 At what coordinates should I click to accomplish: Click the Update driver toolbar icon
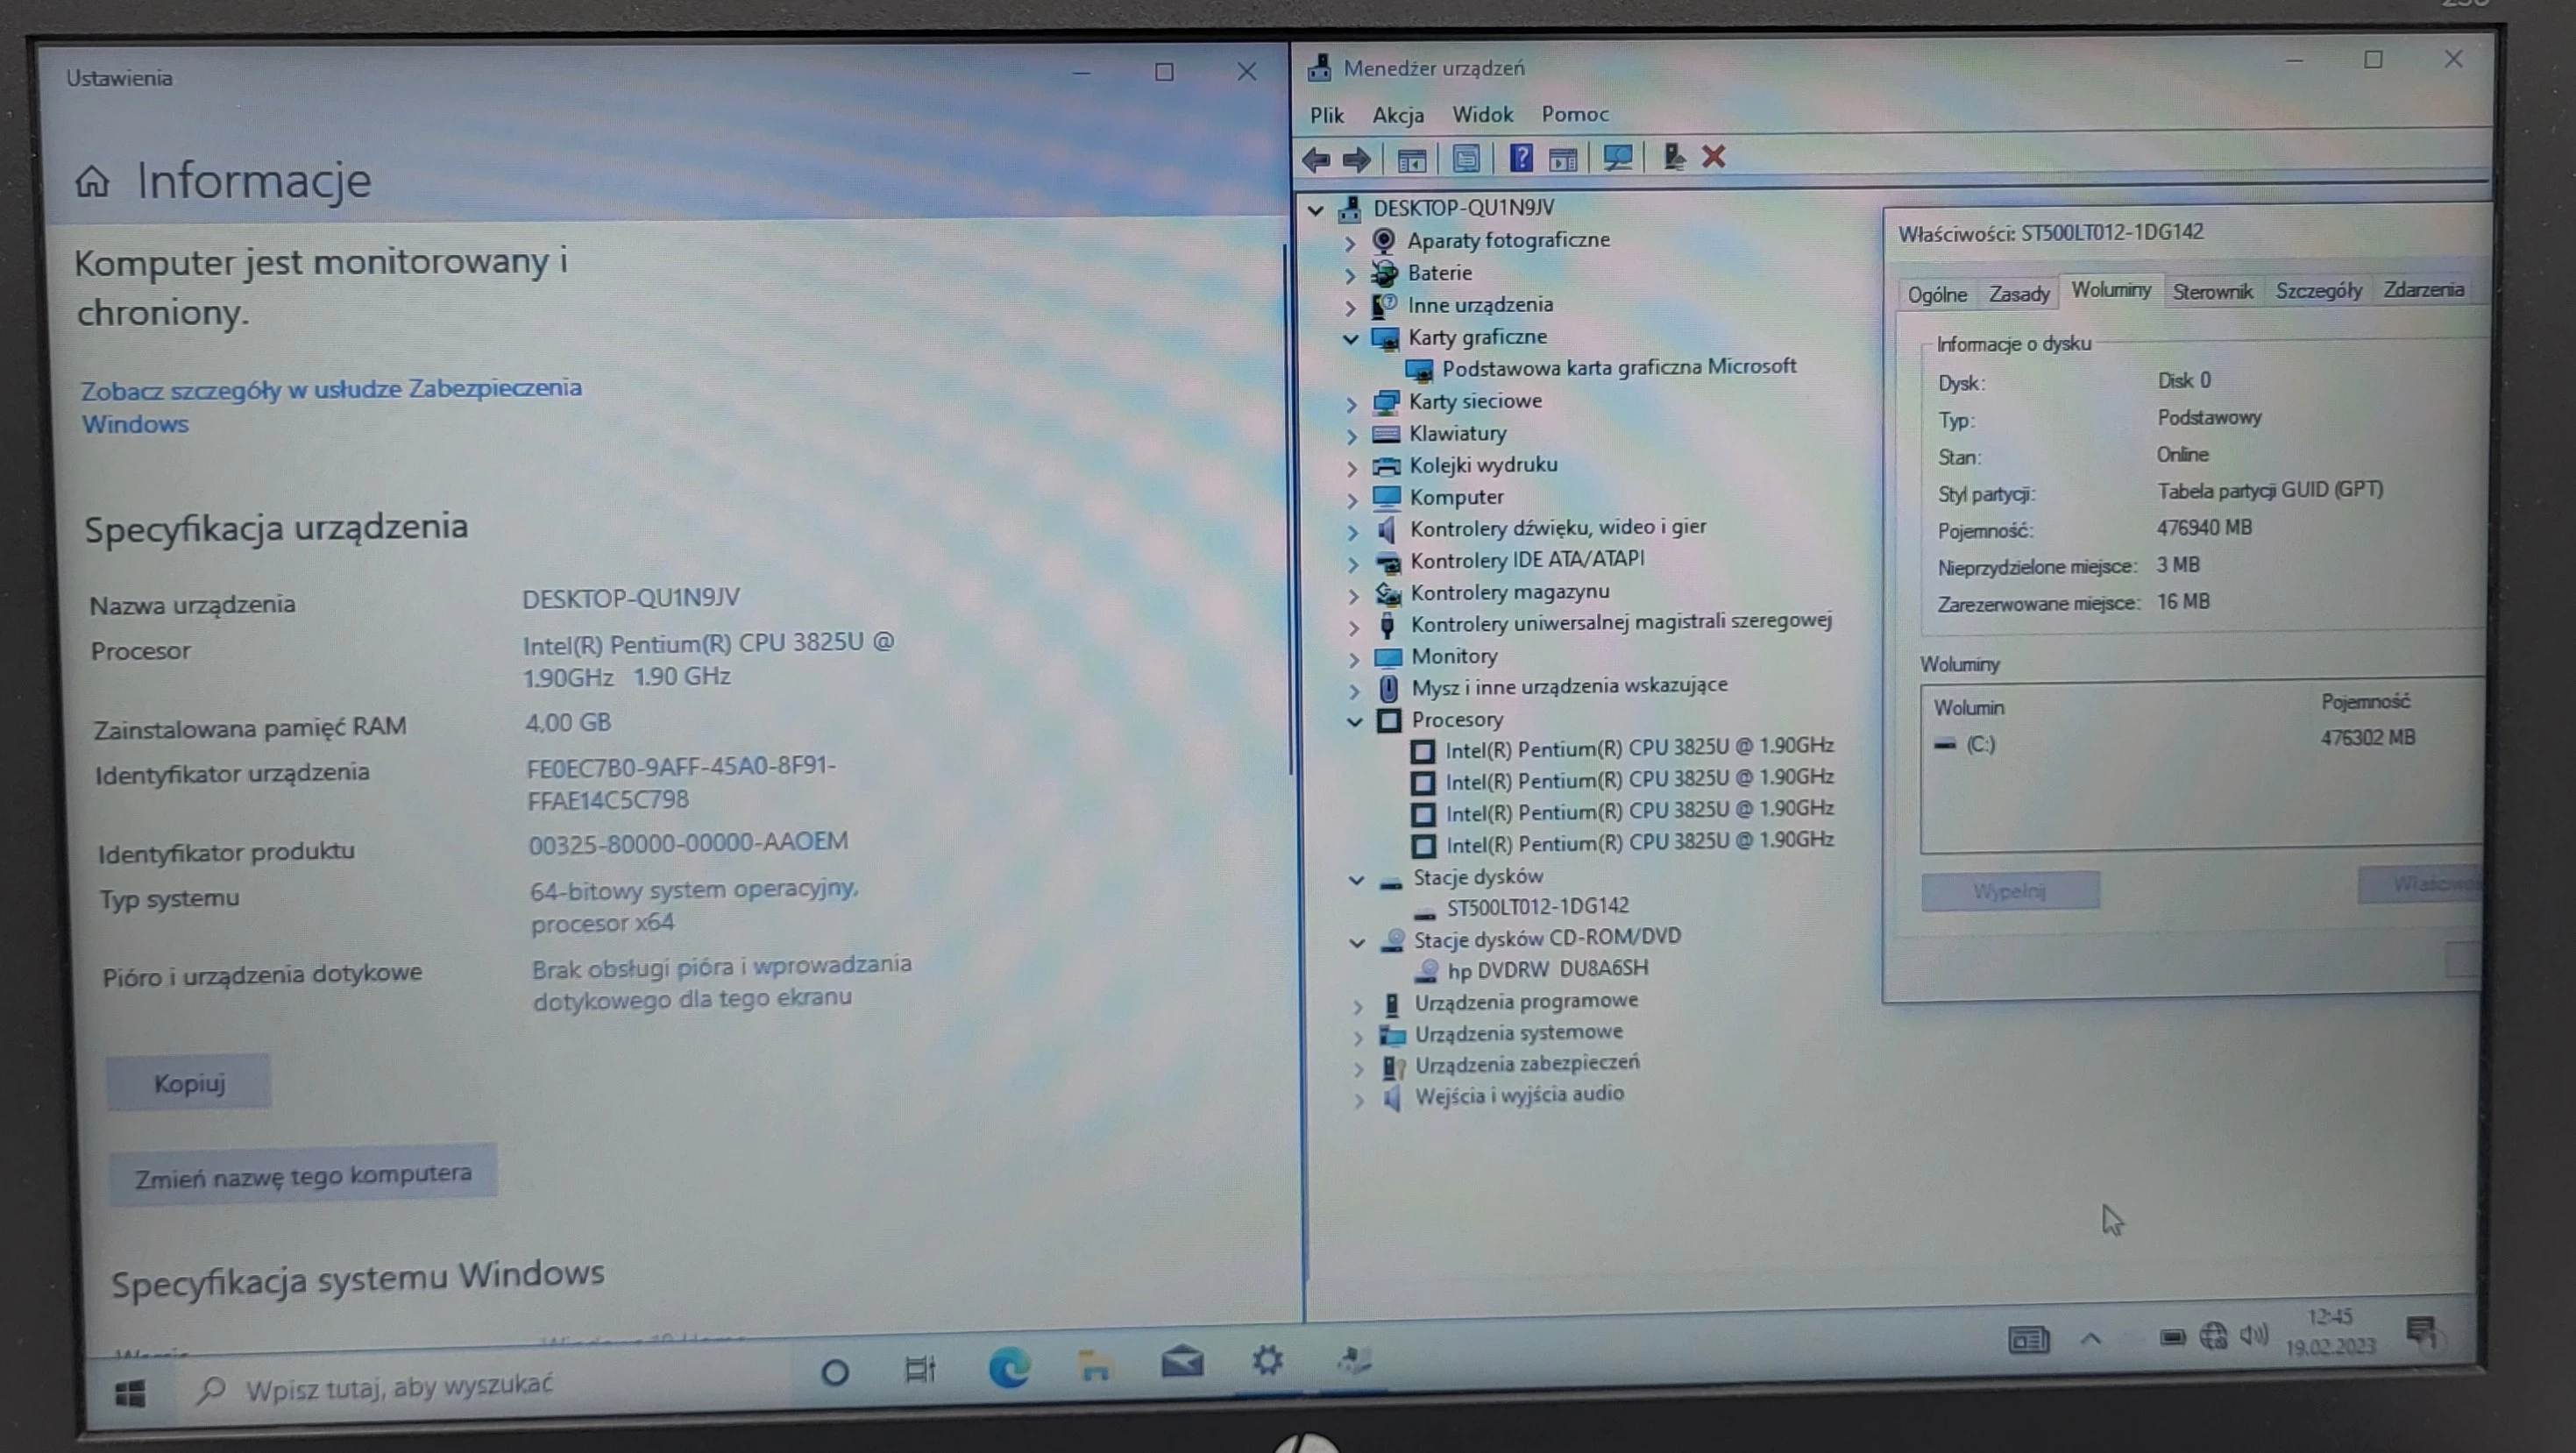(1673, 157)
